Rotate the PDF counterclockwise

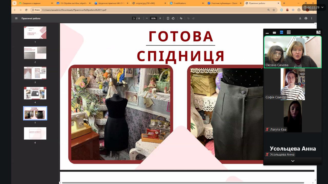[173, 18]
